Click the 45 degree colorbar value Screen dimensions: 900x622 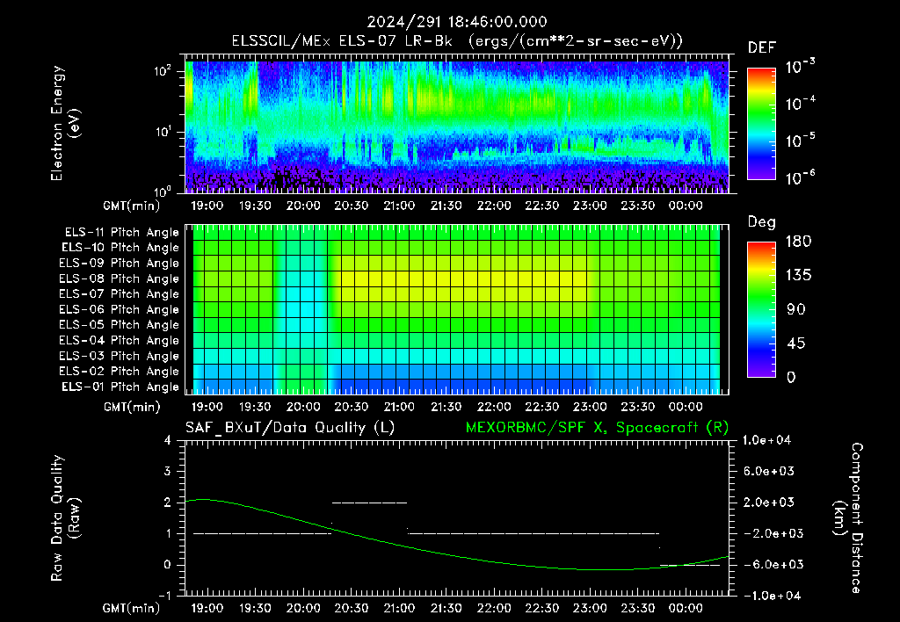[x=795, y=344]
